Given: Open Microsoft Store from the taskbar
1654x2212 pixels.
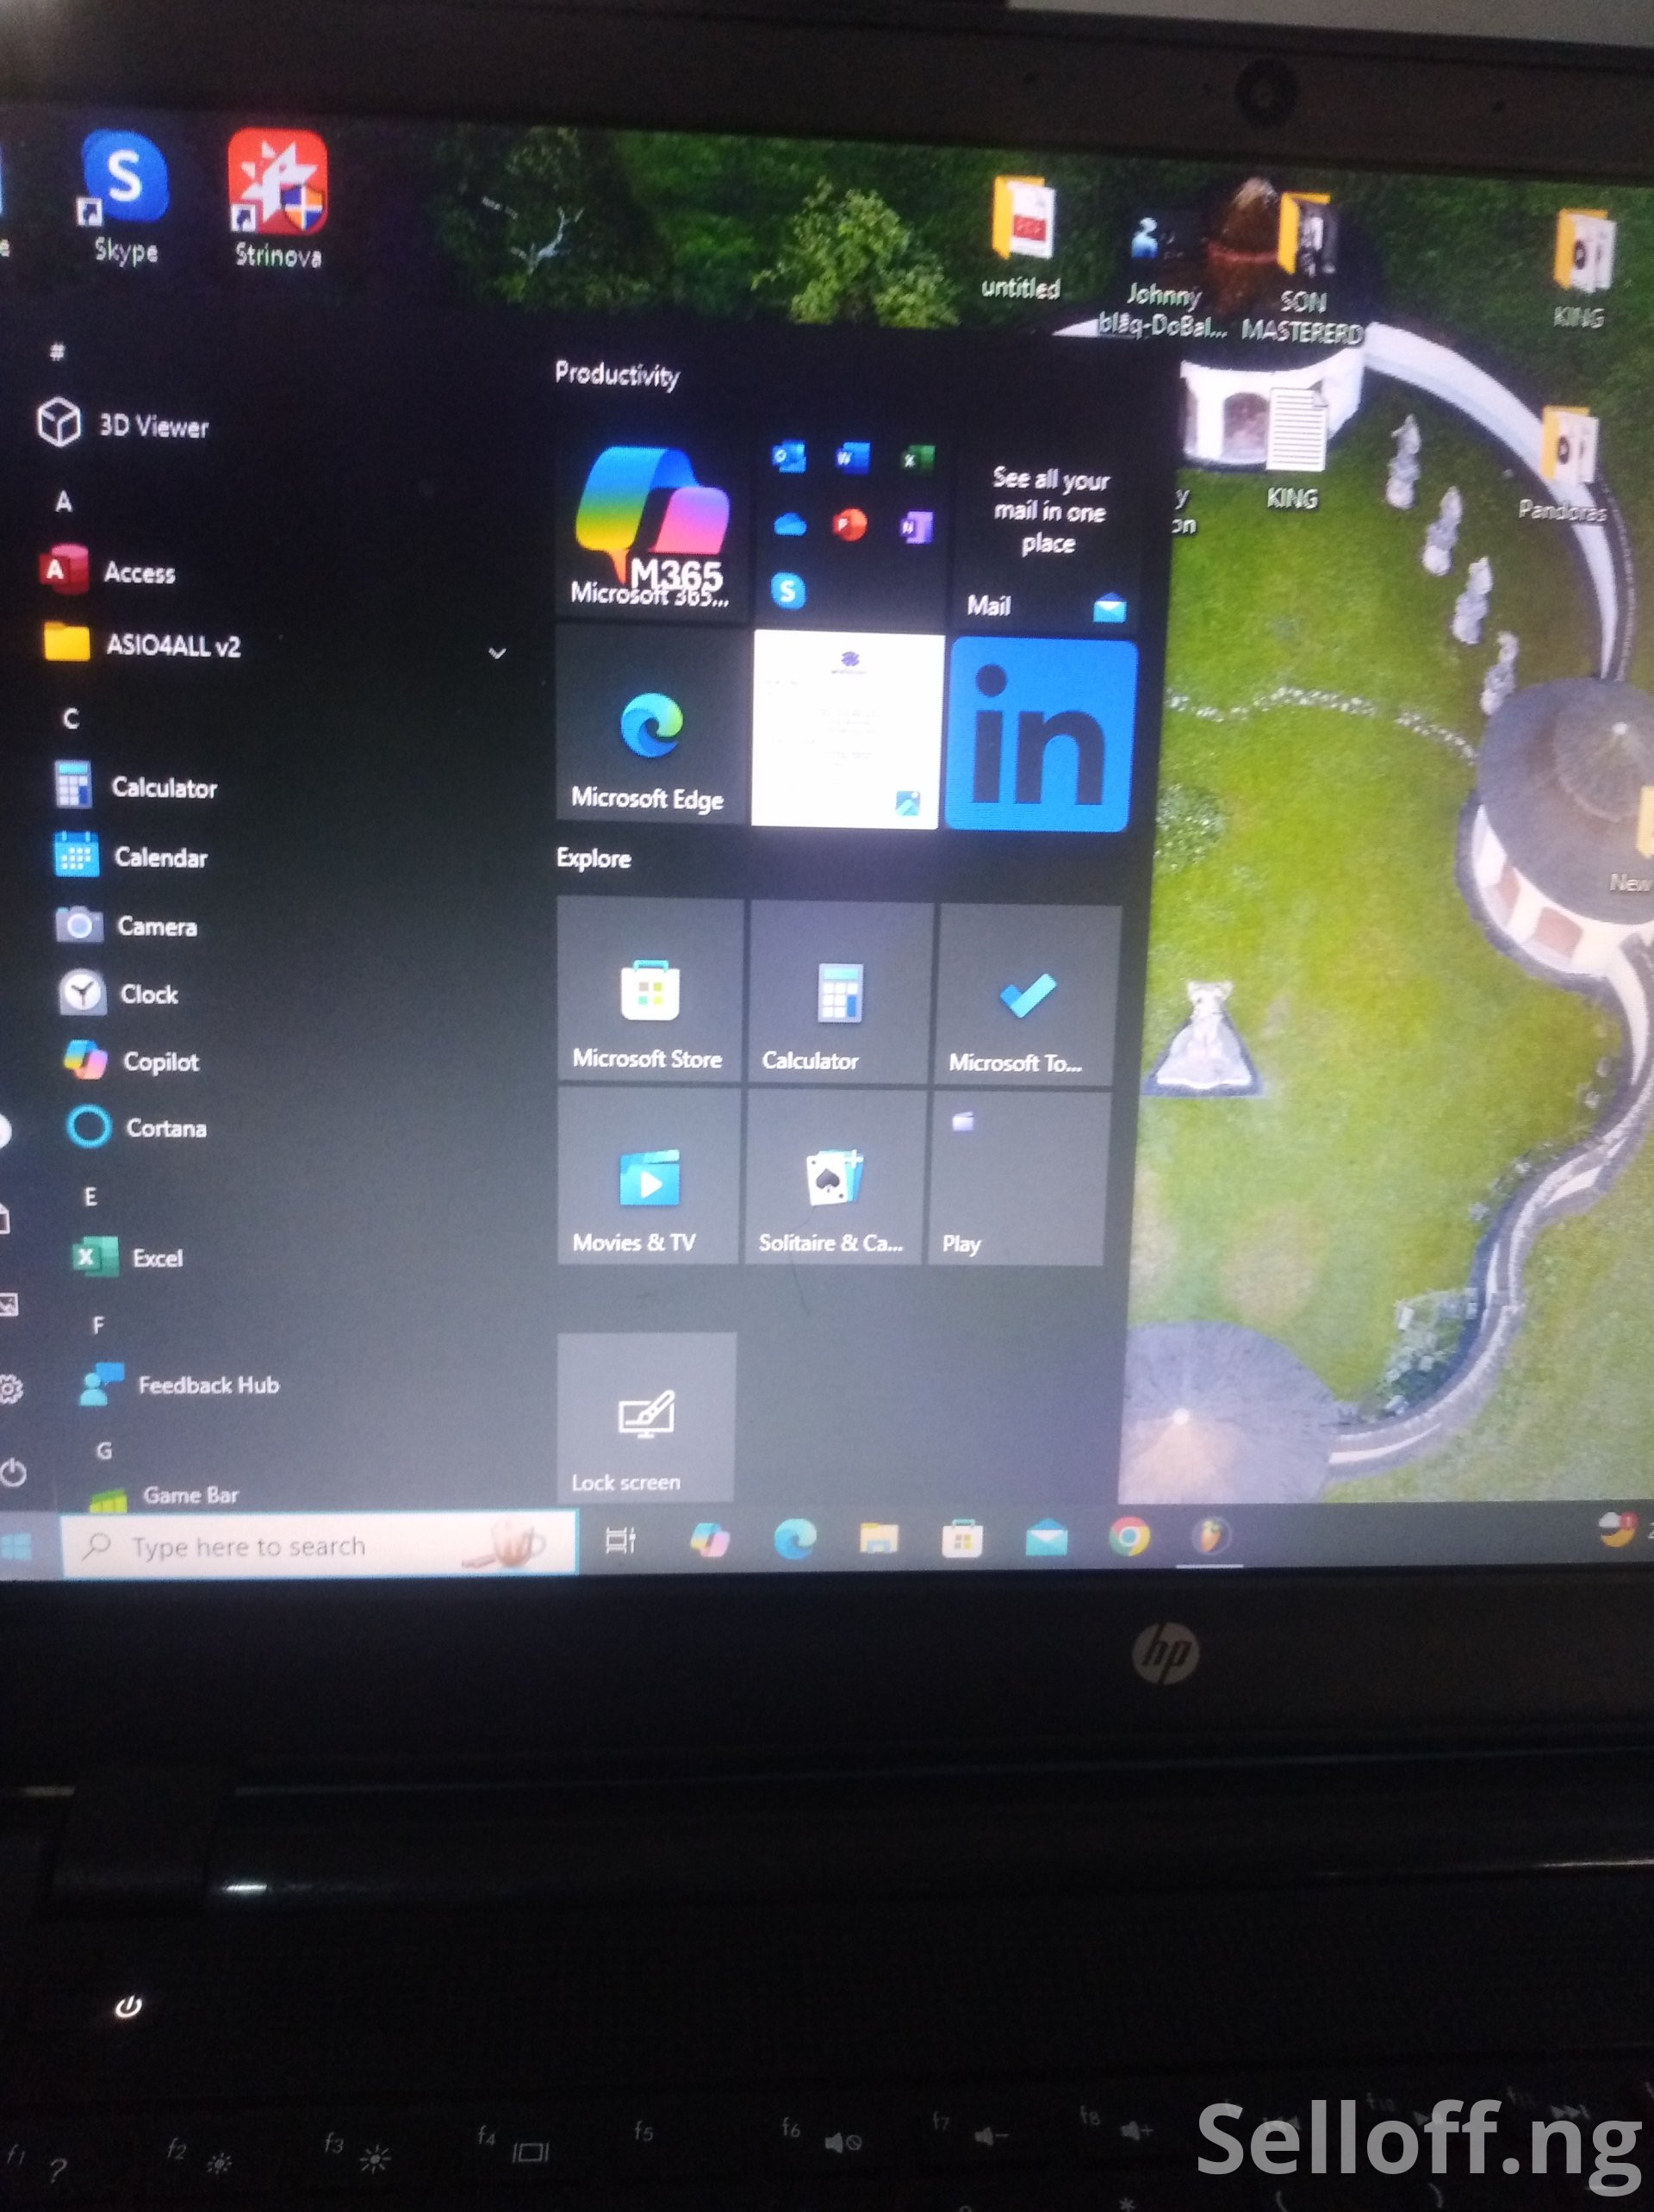Looking at the screenshot, I should (962, 1538).
